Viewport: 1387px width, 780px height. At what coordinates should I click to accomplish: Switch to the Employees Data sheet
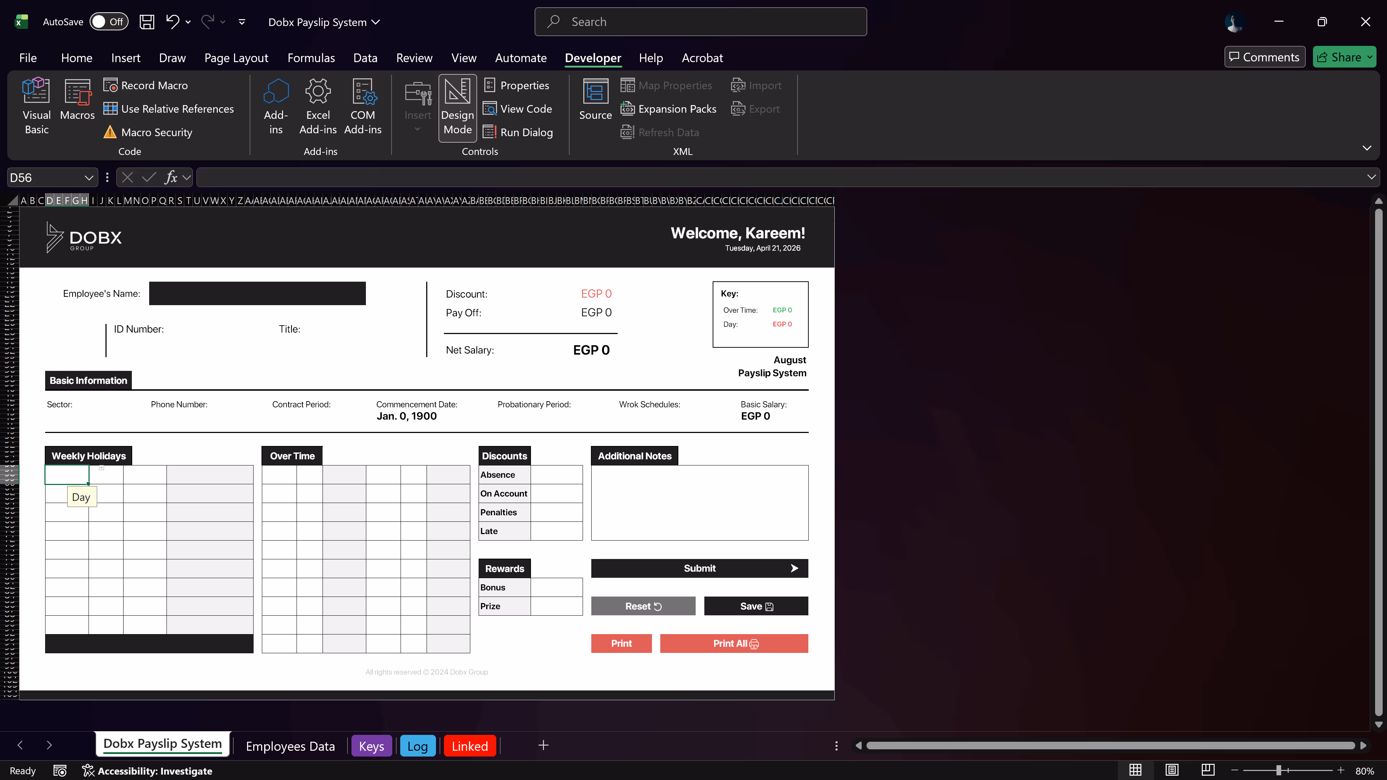tap(290, 746)
